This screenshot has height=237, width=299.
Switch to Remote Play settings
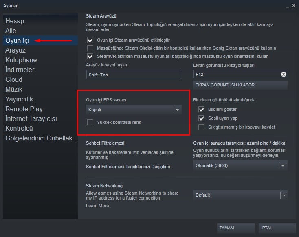tap(24, 109)
